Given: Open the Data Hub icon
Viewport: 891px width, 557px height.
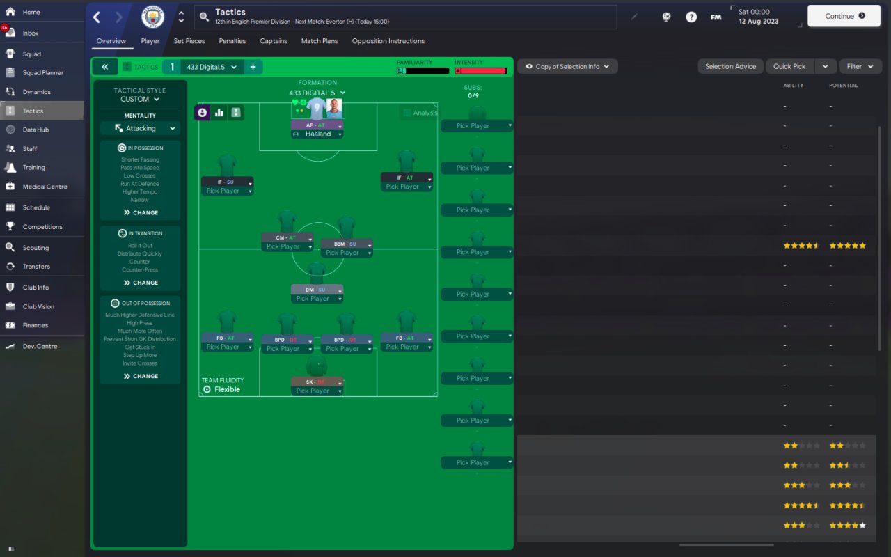Looking at the screenshot, I should pos(10,130).
